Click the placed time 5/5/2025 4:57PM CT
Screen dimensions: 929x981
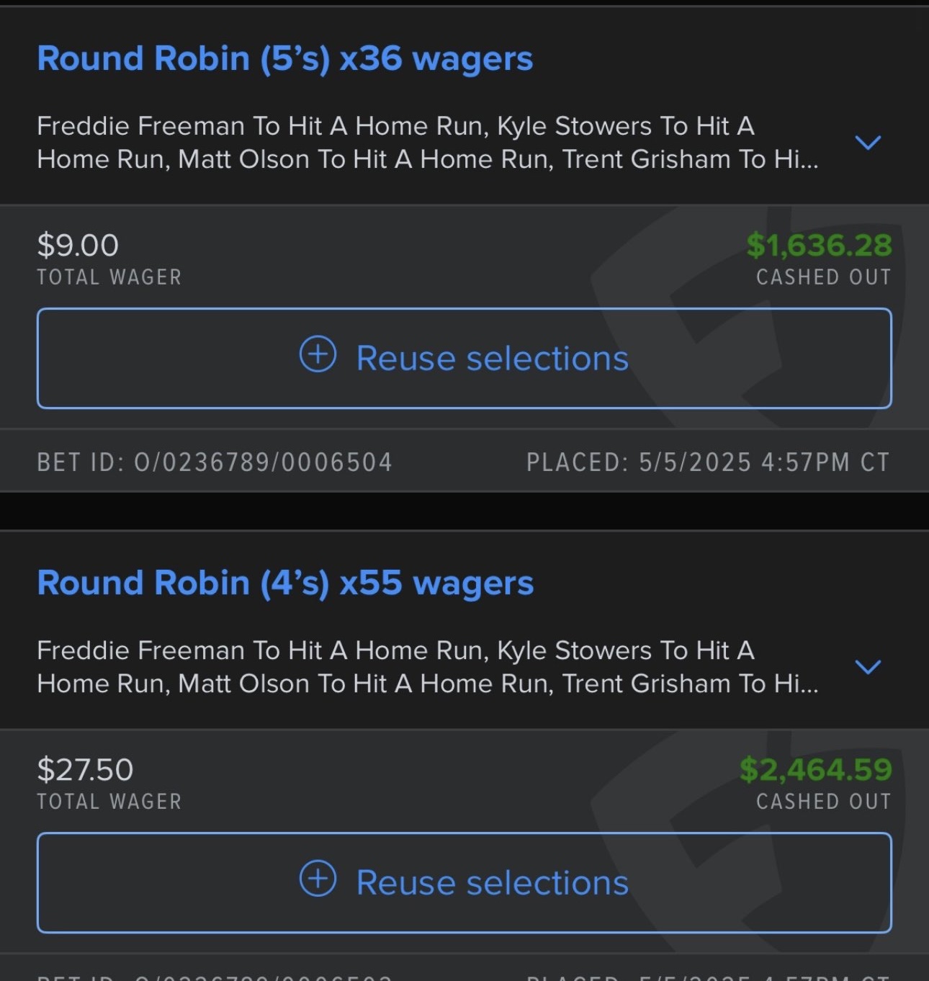708,462
